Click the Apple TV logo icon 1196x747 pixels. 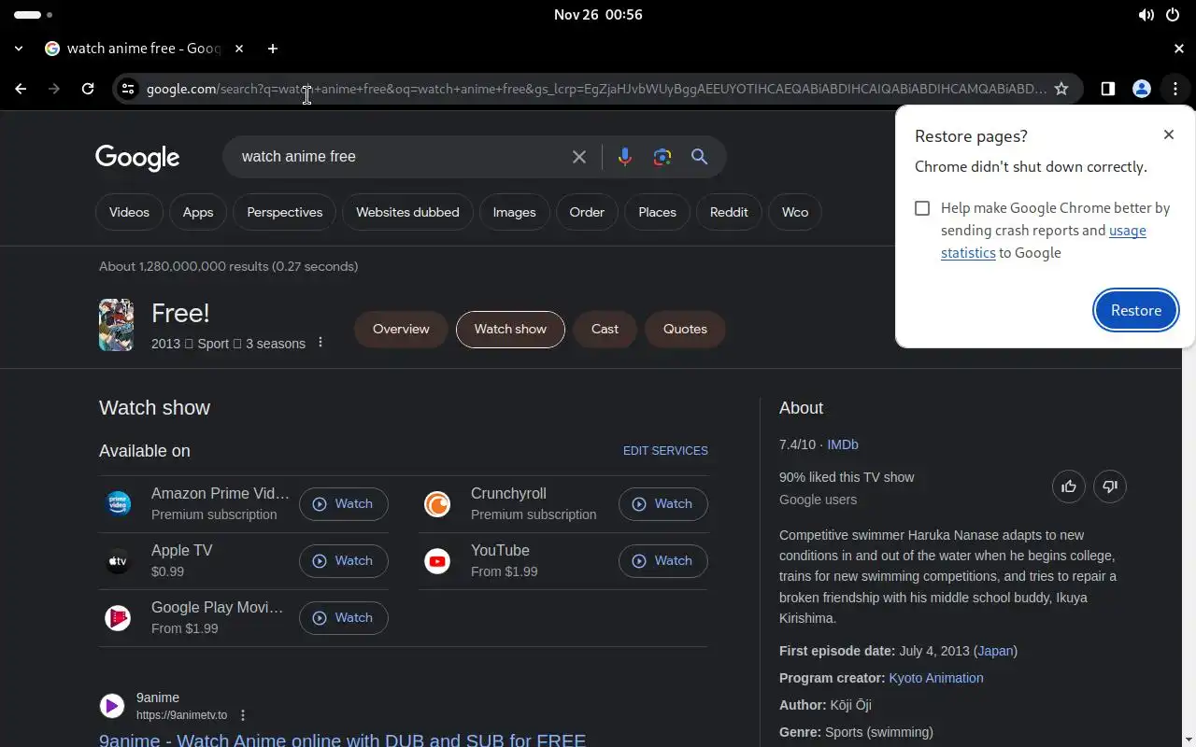coord(118,561)
